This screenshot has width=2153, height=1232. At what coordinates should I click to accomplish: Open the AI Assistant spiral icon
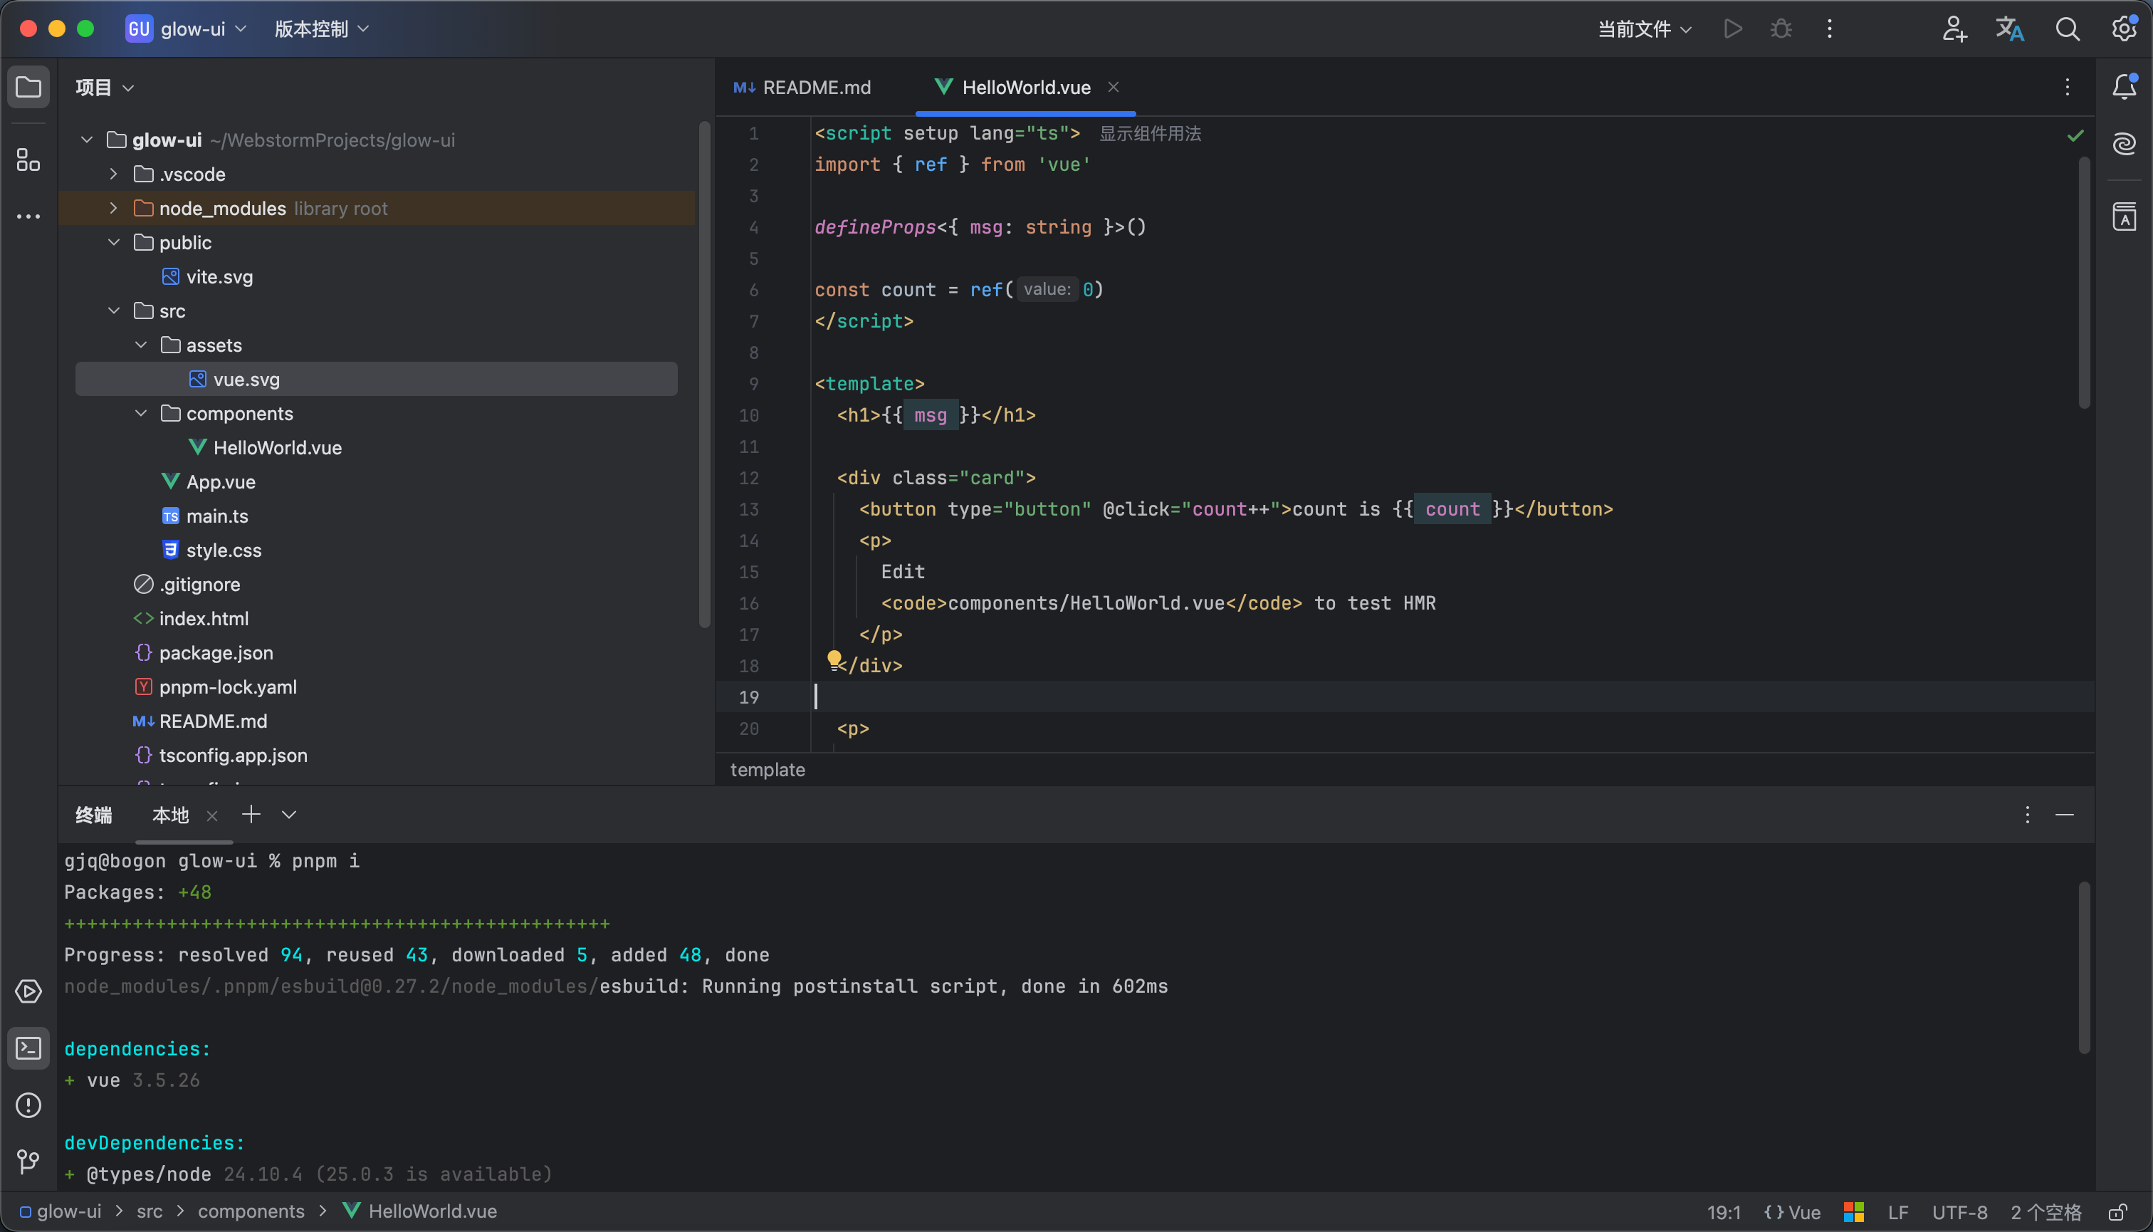(2125, 144)
